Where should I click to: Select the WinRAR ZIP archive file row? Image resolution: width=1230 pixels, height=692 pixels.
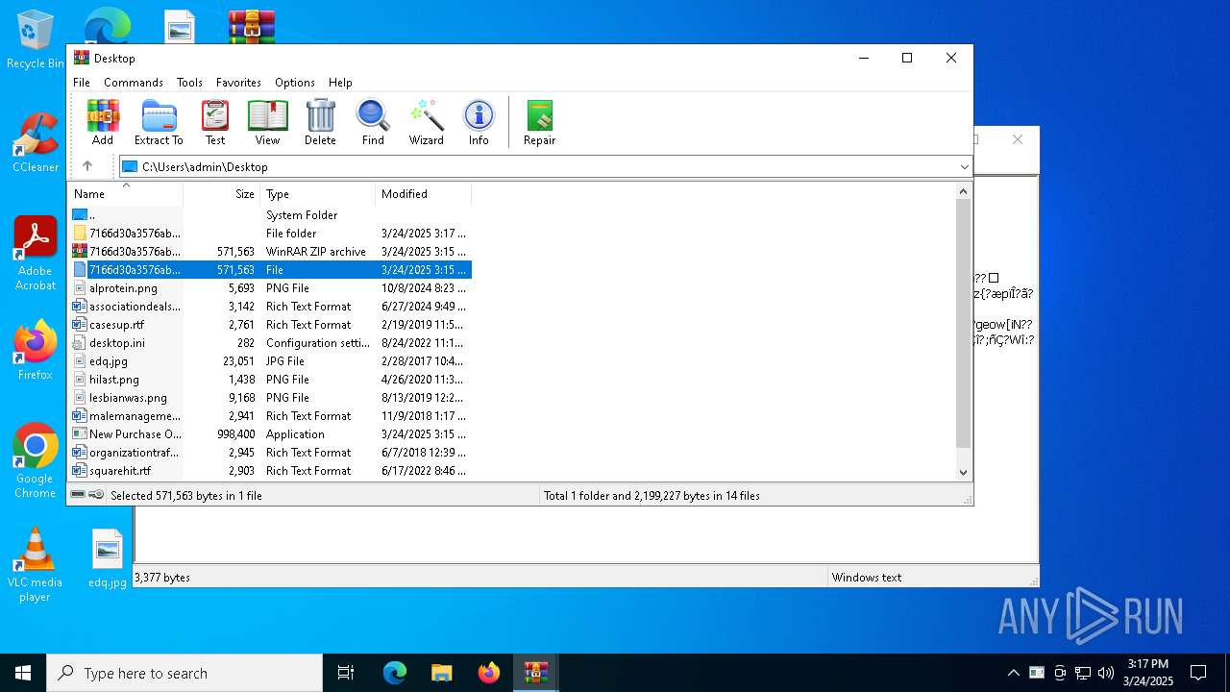click(x=270, y=252)
